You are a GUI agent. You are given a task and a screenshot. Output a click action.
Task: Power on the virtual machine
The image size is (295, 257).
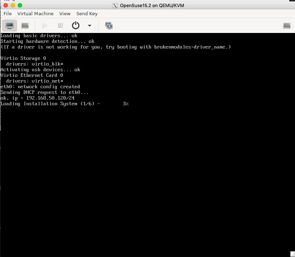click(45, 26)
